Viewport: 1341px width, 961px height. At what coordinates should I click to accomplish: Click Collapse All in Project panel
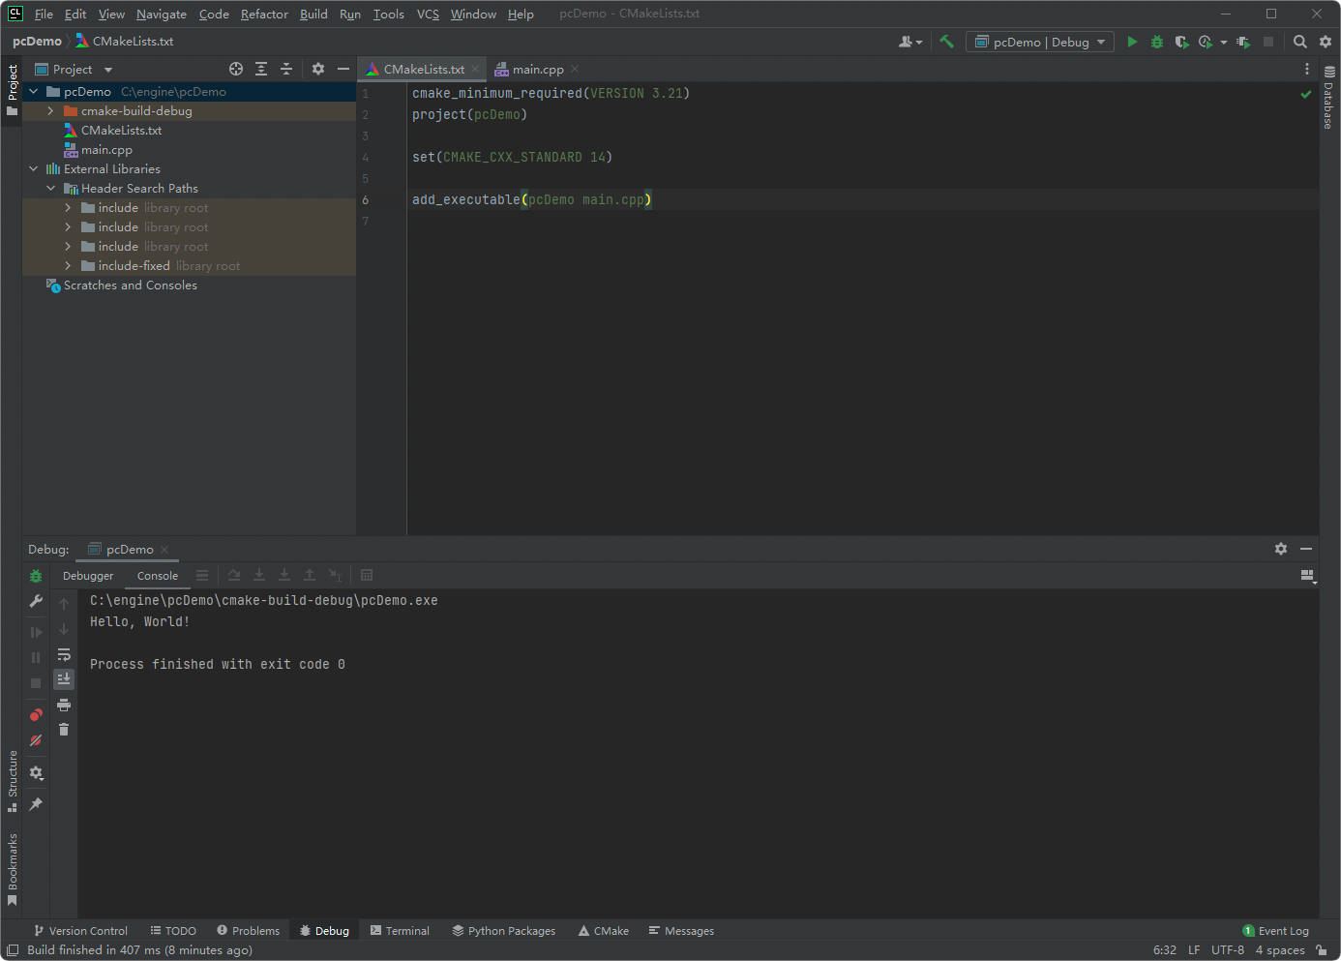[x=286, y=69]
